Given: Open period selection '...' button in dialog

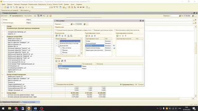Looking at the screenshot, I should pyautogui.click(x=87, y=24).
